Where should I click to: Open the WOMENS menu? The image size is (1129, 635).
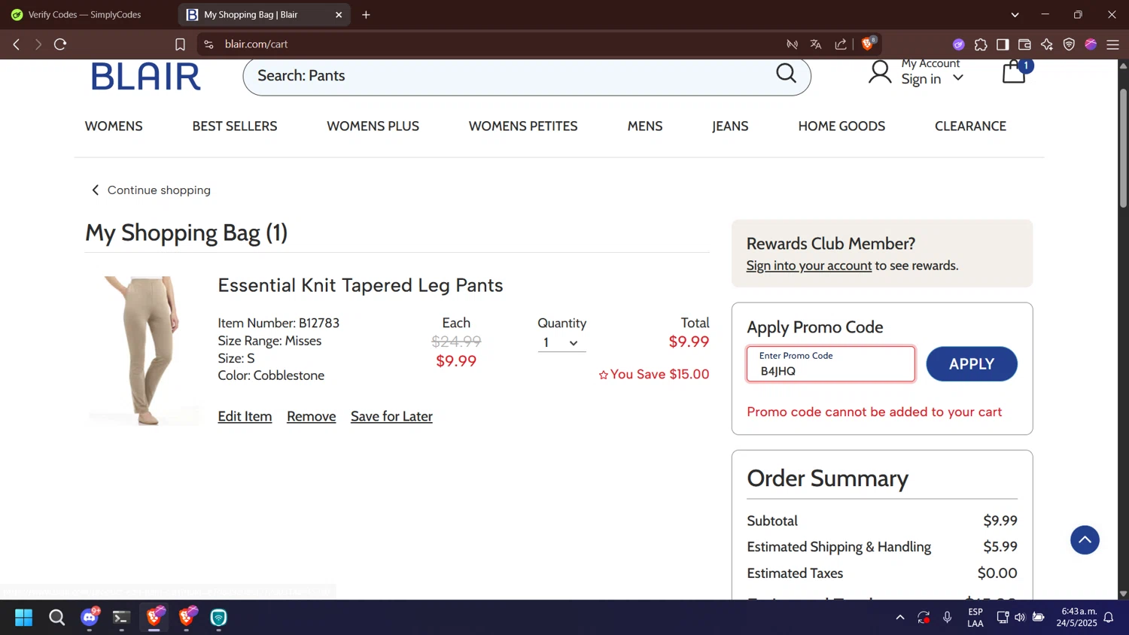click(114, 126)
